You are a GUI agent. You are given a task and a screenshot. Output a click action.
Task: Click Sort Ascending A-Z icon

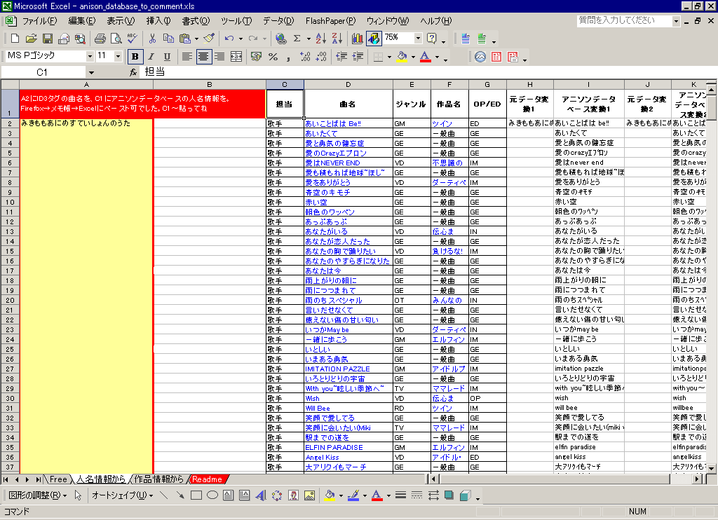[320, 39]
